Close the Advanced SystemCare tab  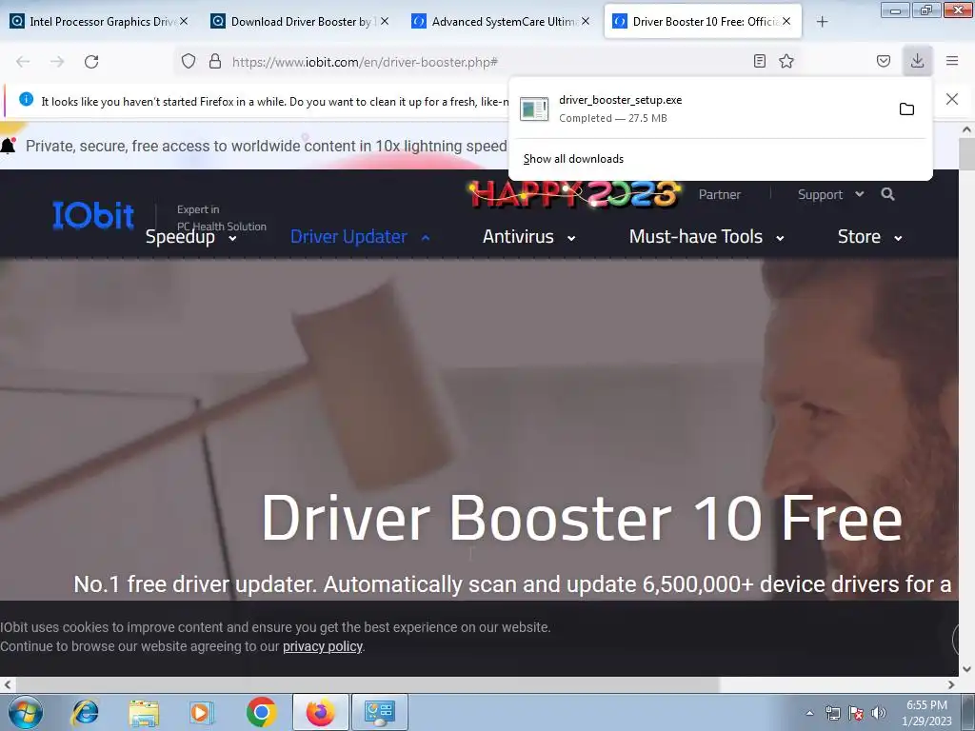(x=586, y=21)
